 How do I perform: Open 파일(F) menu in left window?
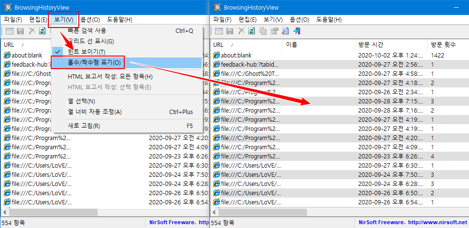click(x=13, y=20)
